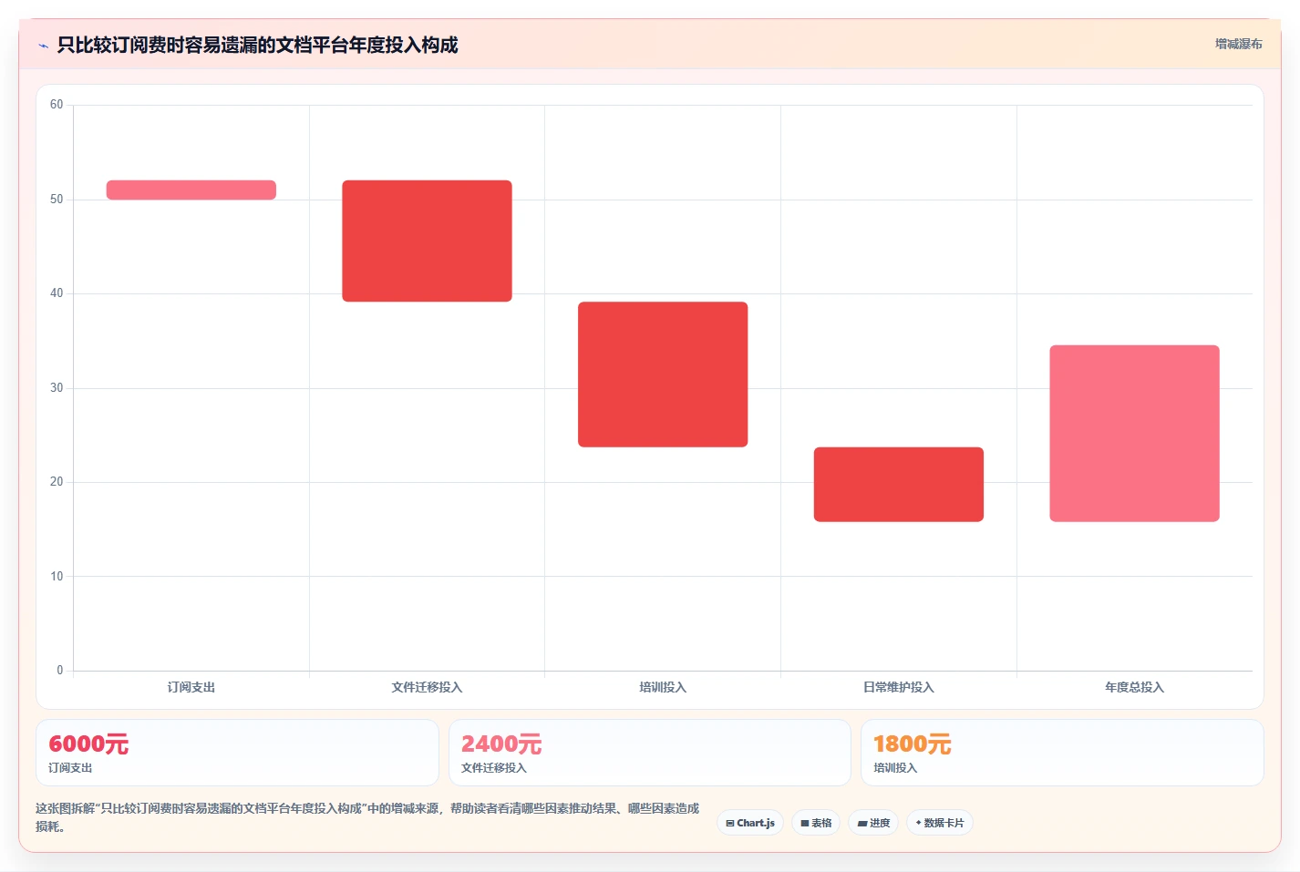
Task: Select the 文件迁移投入 red bar
Action: tap(427, 241)
